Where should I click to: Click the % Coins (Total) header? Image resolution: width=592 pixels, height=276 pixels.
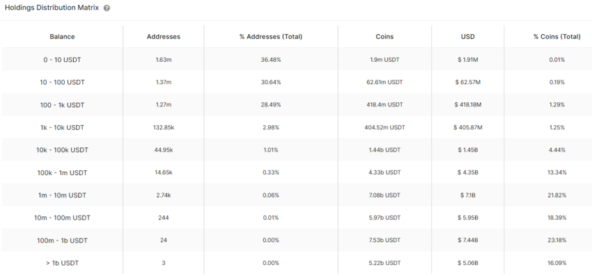[x=557, y=37]
